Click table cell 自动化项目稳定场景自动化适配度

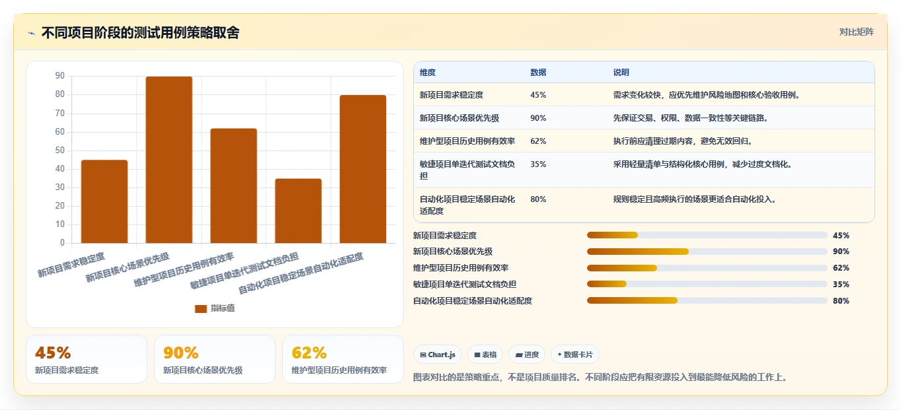(x=467, y=205)
